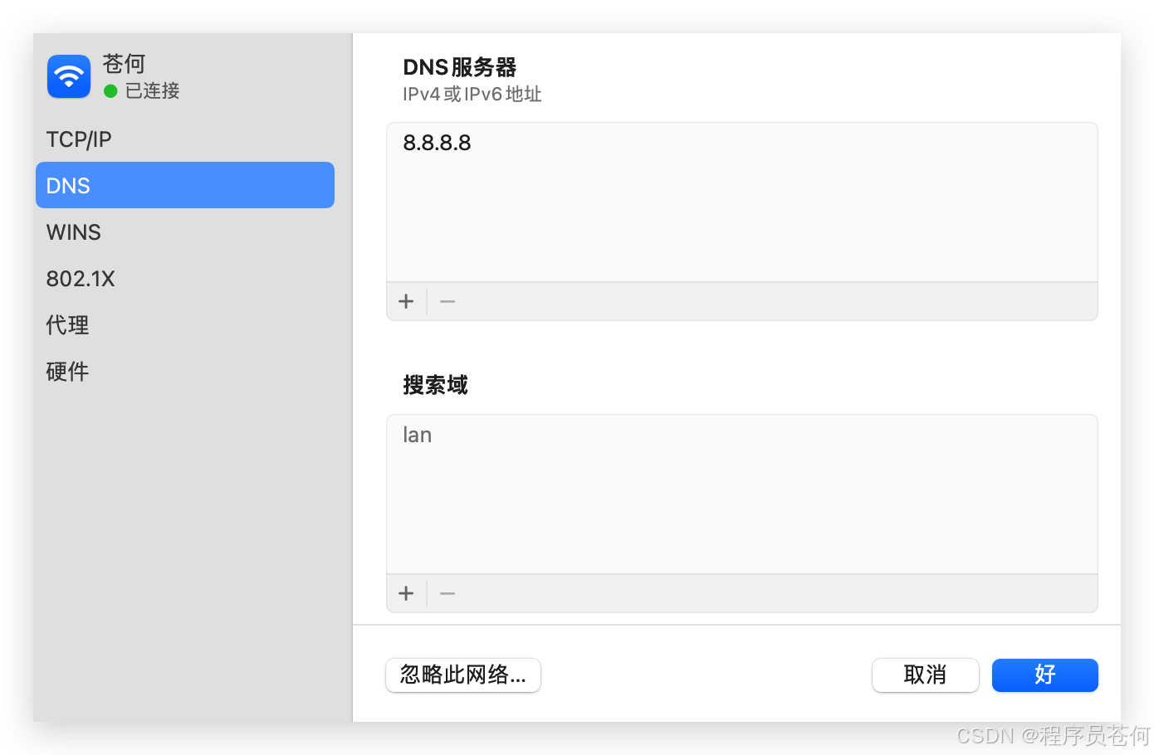
Task: Click the IPv4 或 IPv6 地址 subtitle
Action: pyautogui.click(x=472, y=95)
